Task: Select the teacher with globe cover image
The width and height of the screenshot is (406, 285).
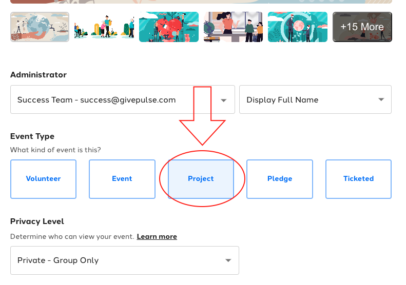Action: click(234, 27)
